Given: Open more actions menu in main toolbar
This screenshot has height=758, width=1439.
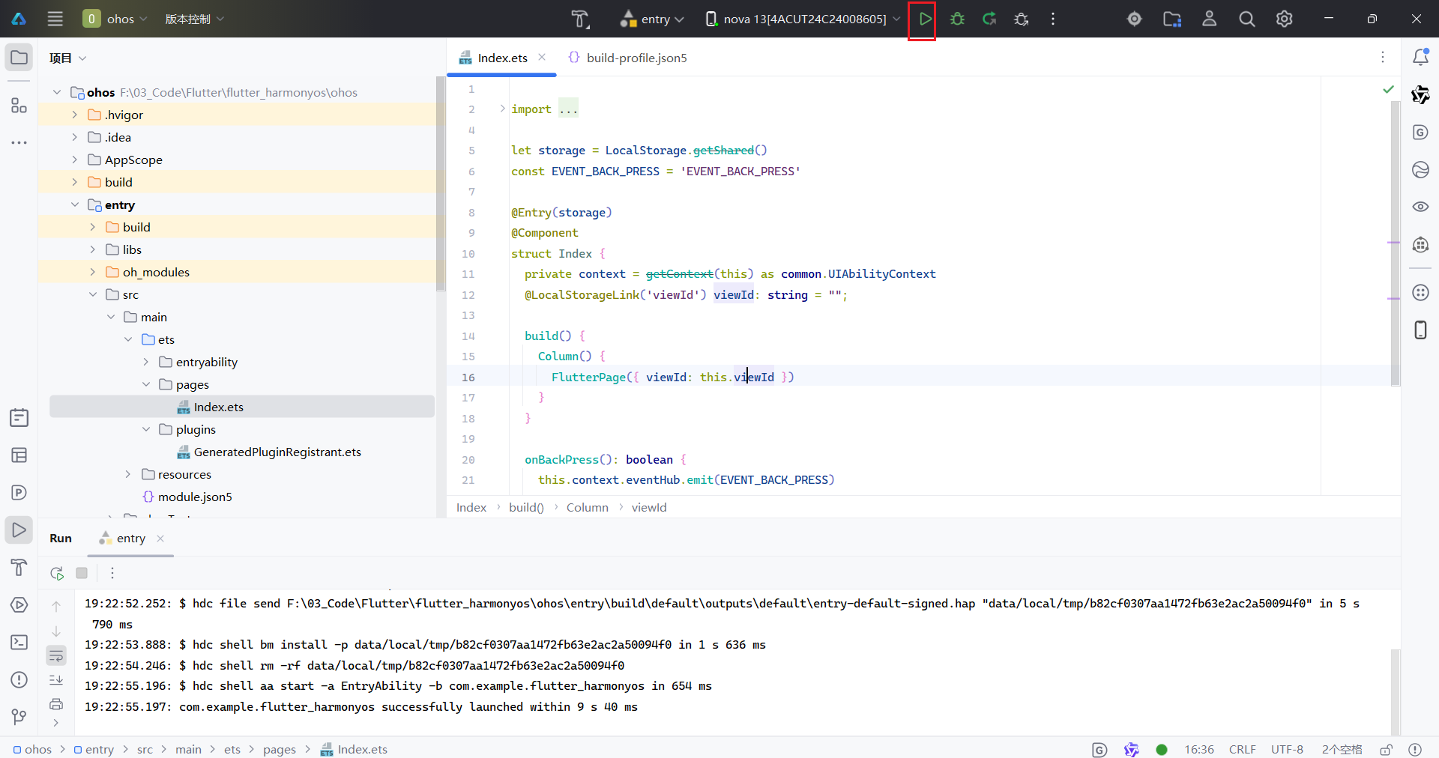Looking at the screenshot, I should pyautogui.click(x=1053, y=19).
